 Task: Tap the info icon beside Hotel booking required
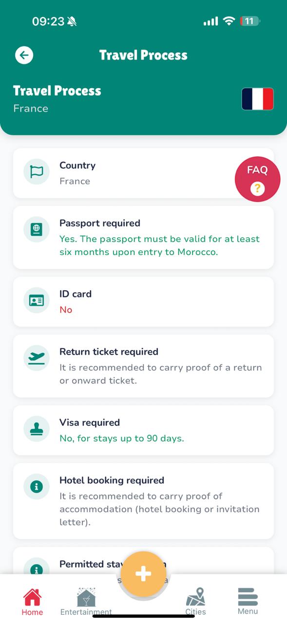[36, 486]
